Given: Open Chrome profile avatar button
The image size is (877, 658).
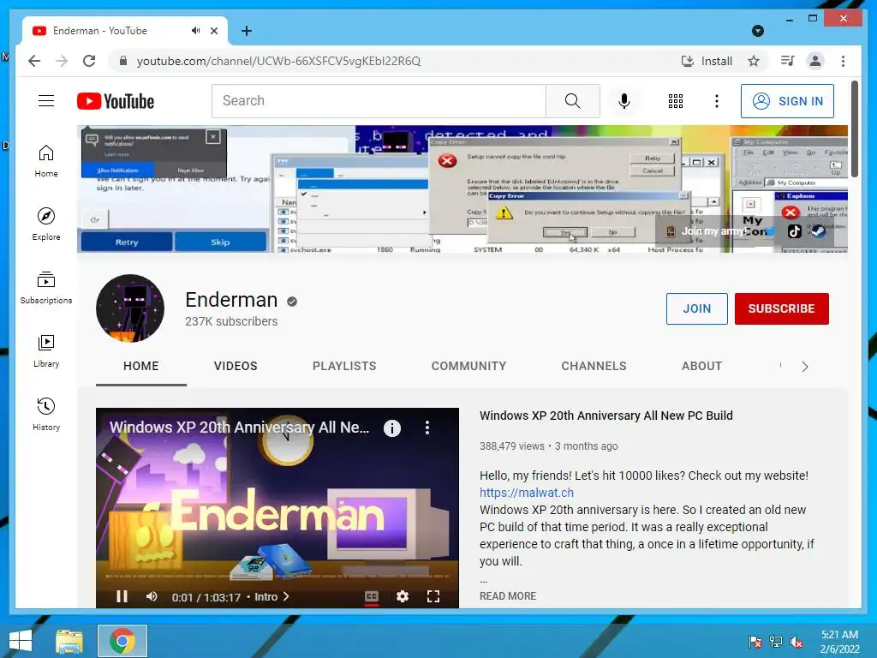Looking at the screenshot, I should click(815, 61).
